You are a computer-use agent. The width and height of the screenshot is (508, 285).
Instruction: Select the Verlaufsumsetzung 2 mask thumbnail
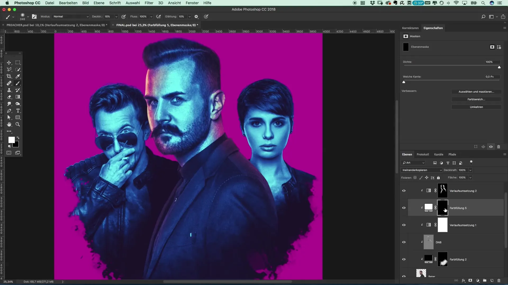pos(443,191)
